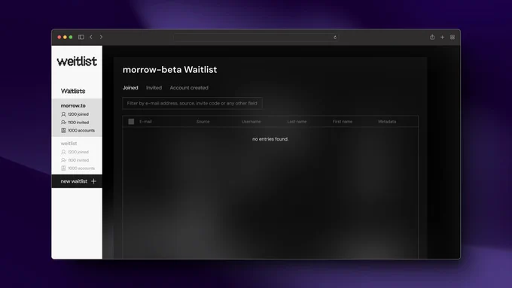Click the E-mail column header
Screen dimensions: 512x288
145,122
